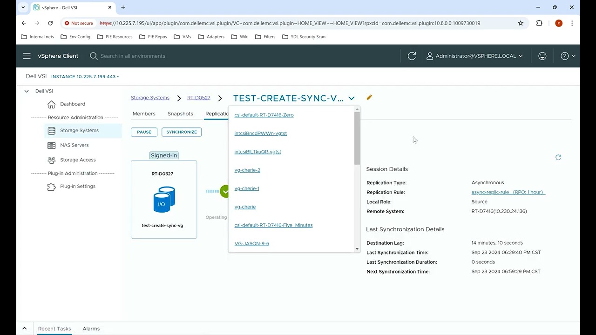Go back in the browser
Viewport: 596px width, 335px height.
24,23
